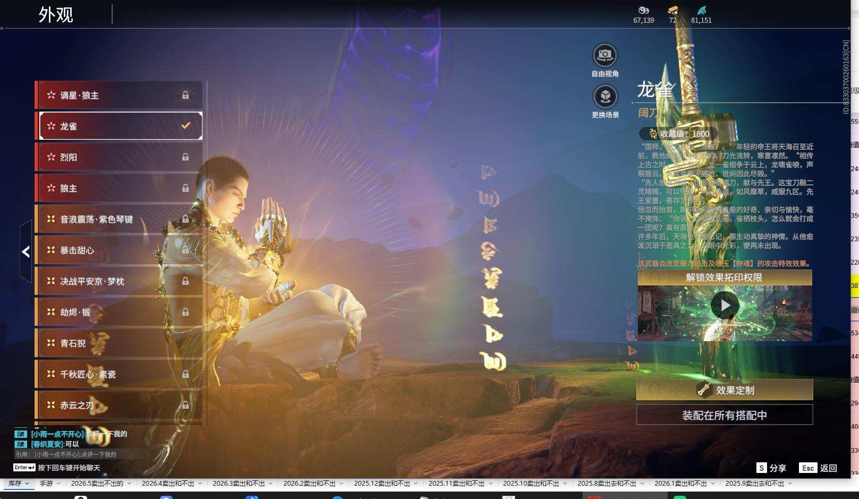
Task: Click the 外观 page title
Action: pyautogui.click(x=56, y=15)
